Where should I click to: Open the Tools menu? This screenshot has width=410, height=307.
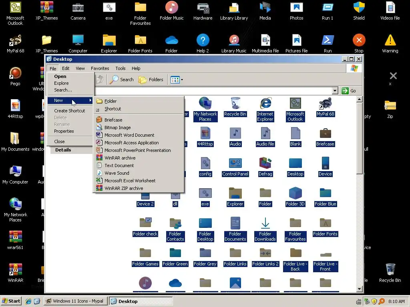pyautogui.click(x=120, y=68)
